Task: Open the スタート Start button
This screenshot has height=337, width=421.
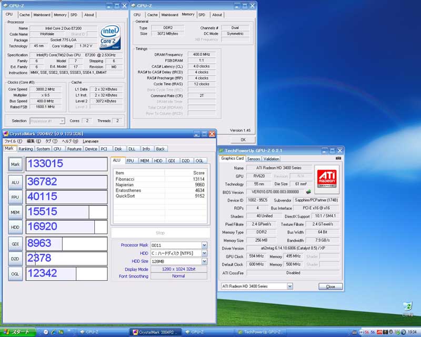Action: pyautogui.click(x=18, y=332)
